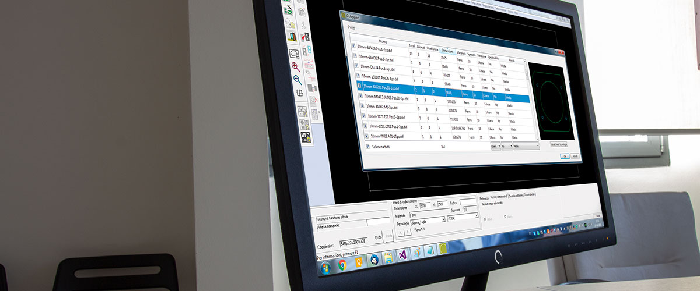The height and width of the screenshot is (291, 700).
Task: Toggle the Seleziona tutti checkbox
Action: coord(367,146)
